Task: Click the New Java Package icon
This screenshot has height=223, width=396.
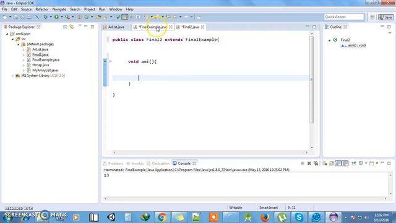Action: 79,17
